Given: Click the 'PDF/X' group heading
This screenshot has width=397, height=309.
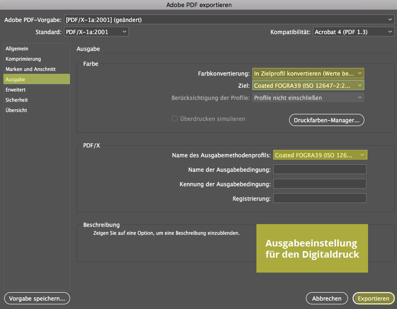Looking at the screenshot, I should pos(92,146).
